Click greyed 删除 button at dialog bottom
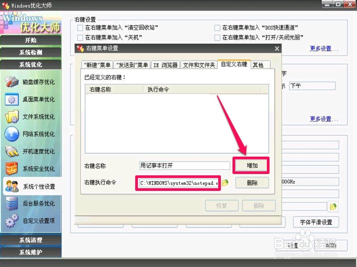The width and height of the screenshot is (357, 267). coord(259,206)
